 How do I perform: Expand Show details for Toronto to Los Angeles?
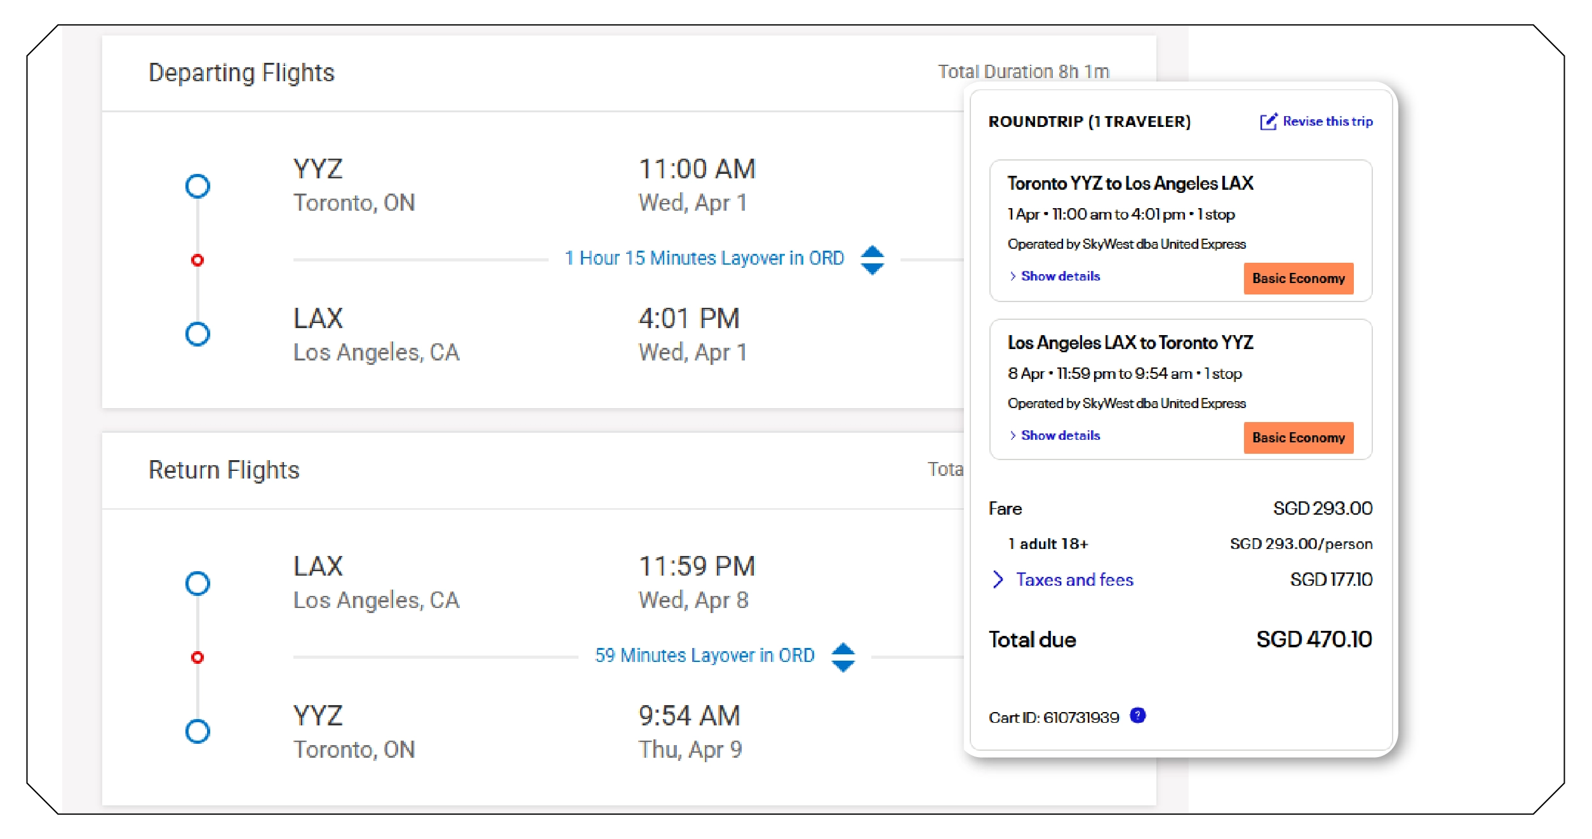pyautogui.click(x=1055, y=276)
